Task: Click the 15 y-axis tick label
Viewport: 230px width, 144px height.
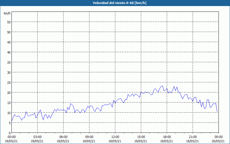Action: coord(9,103)
